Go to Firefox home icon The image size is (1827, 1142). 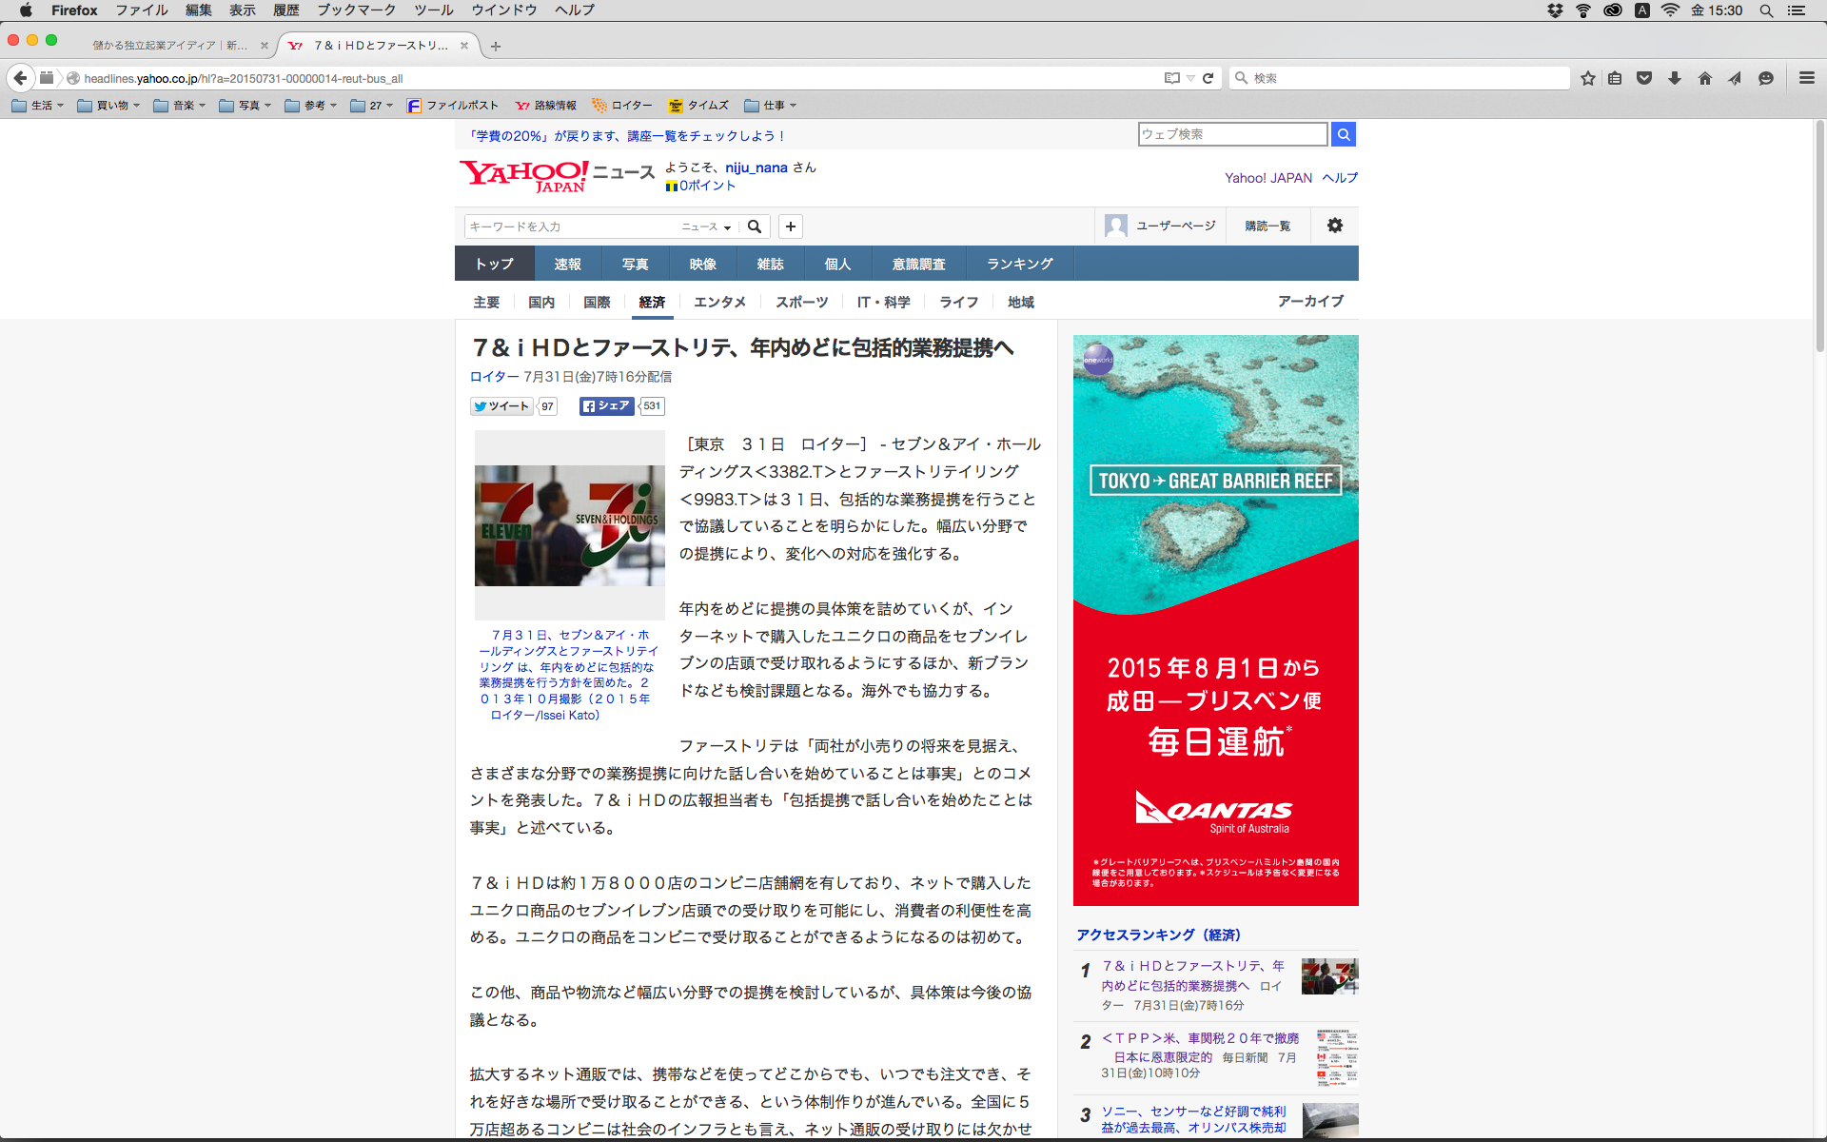pos(1704,78)
